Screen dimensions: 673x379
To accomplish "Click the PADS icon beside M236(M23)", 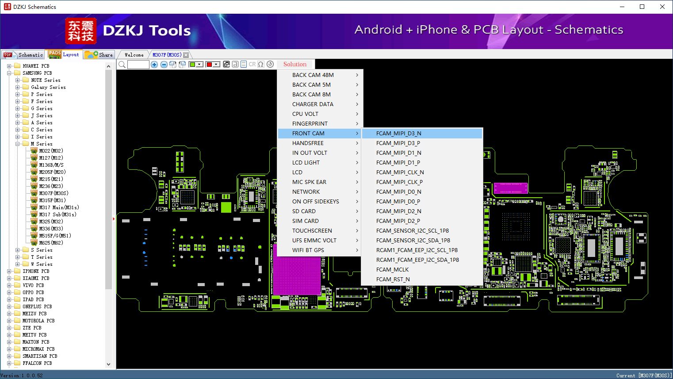I will coord(34,186).
